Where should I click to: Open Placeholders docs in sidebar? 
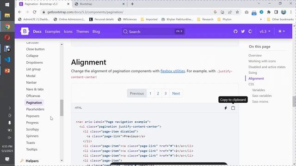[x=35, y=109]
